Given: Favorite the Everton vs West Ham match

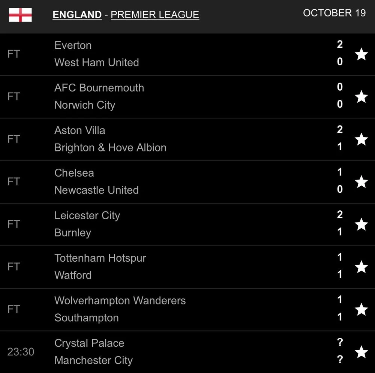Looking at the screenshot, I should pyautogui.click(x=361, y=54).
